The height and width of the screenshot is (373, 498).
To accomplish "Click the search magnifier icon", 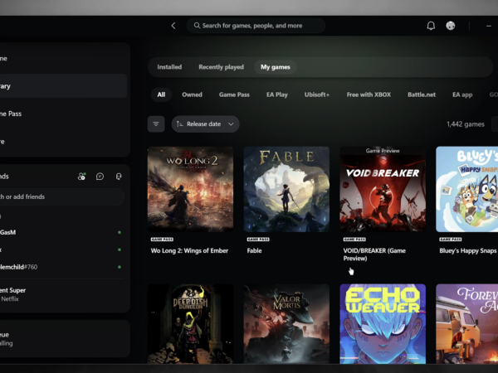I will (x=197, y=26).
